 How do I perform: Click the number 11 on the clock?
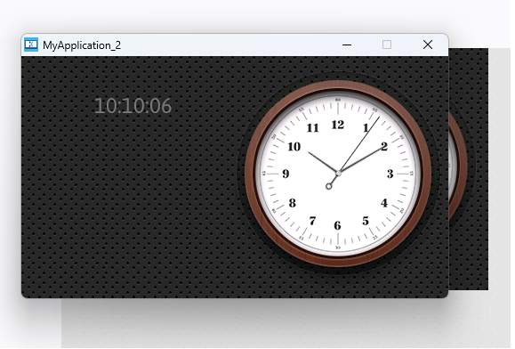click(313, 127)
